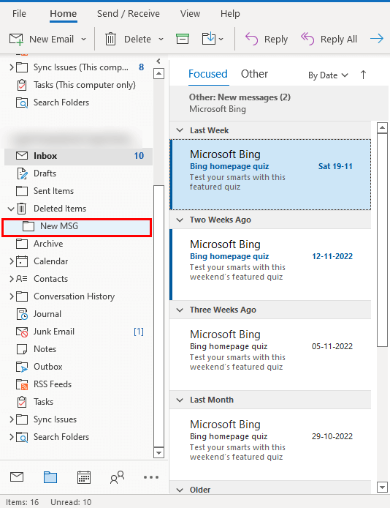Open the Bing email dated 05-11-2022
This screenshot has width=390, height=508.
[x=270, y=354]
